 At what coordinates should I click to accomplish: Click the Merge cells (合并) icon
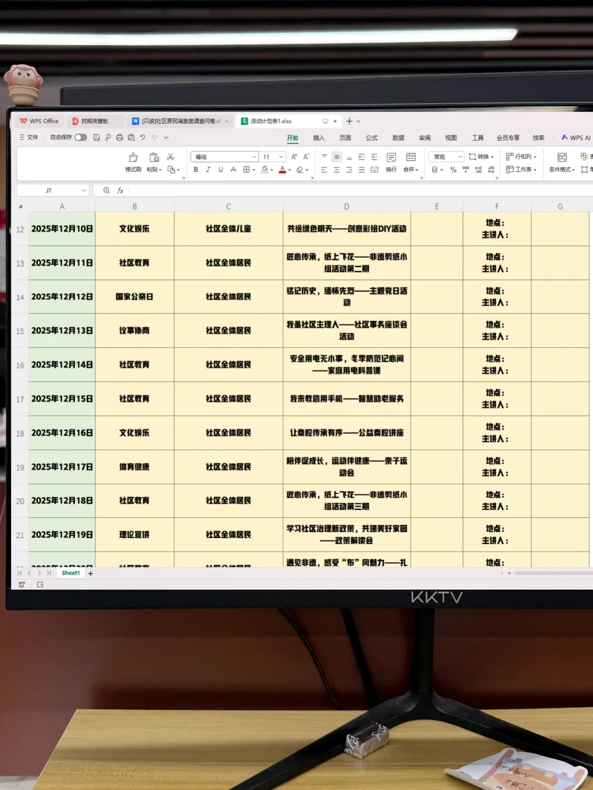[x=411, y=157]
